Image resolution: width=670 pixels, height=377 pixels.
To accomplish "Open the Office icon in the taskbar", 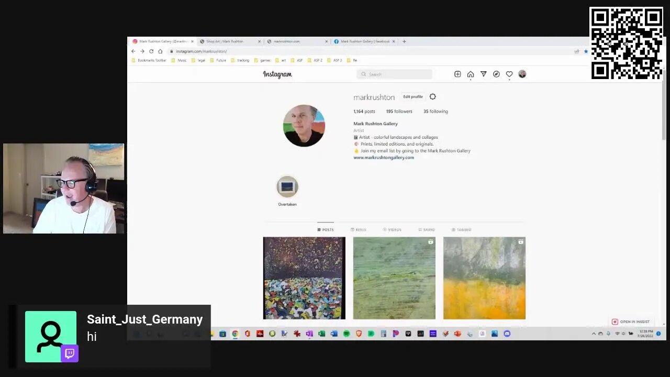I will click(247, 334).
